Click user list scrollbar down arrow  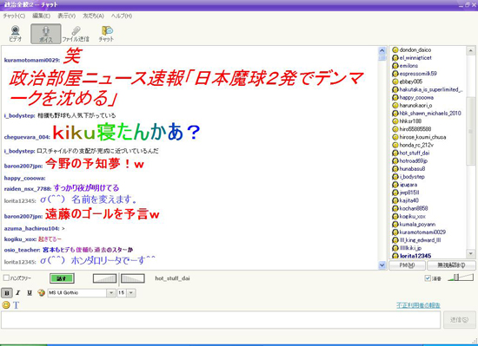(471, 253)
